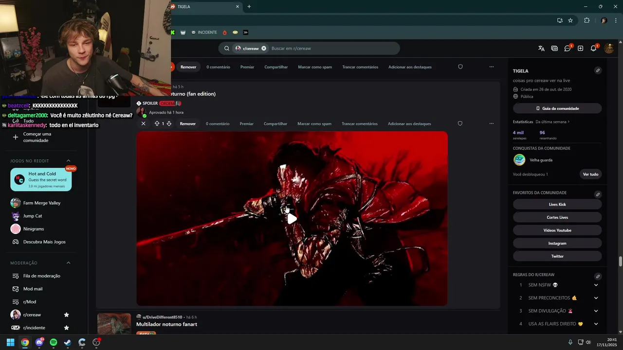Edit the TIGELA community details pencil icon
Screen dimensions: 623x350
[598, 70]
